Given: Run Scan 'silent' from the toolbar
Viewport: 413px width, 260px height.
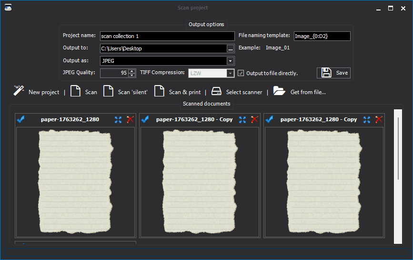Looking at the screenshot, I should point(125,92).
